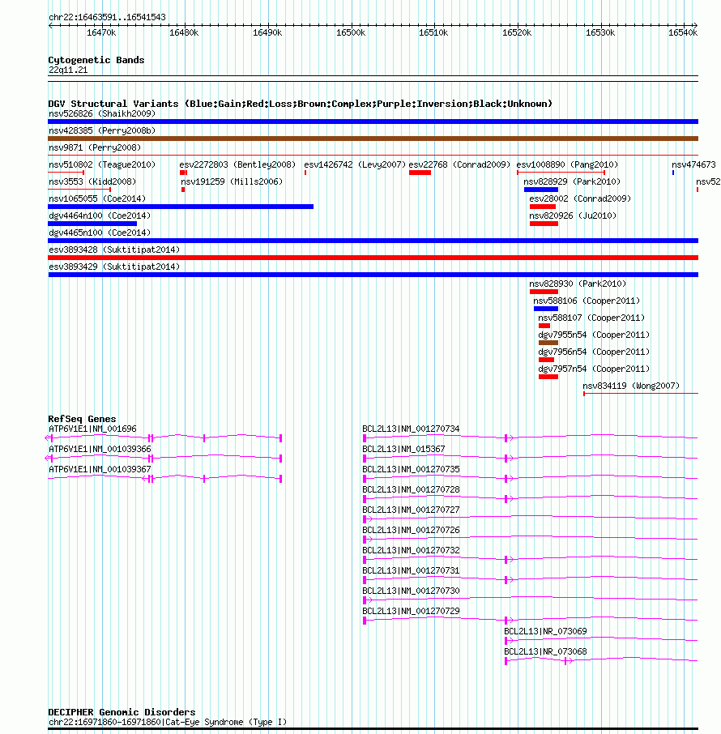Select esv1426742 (Levy2007) variant
This screenshot has height=734, width=721.
(x=355, y=164)
